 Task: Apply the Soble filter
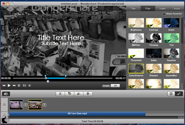[154, 53]
